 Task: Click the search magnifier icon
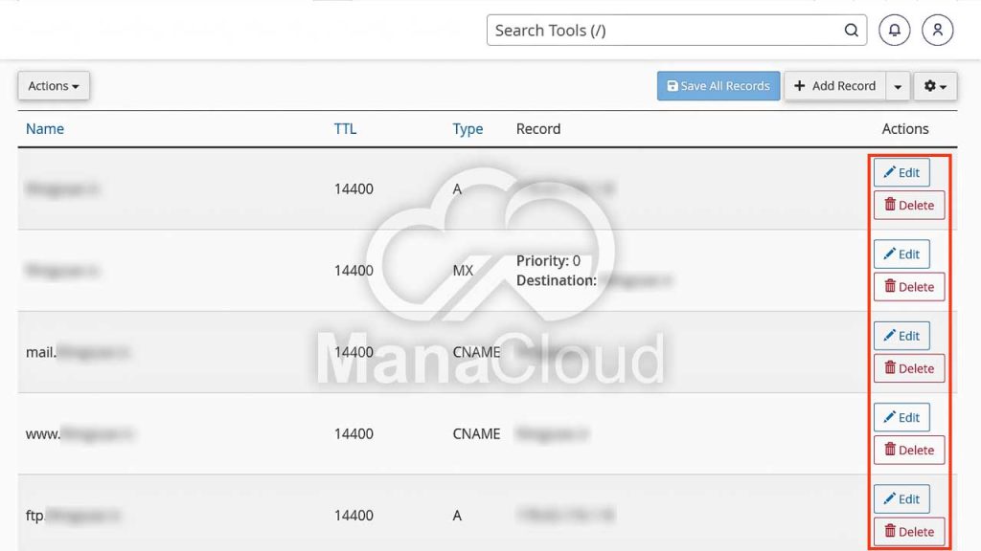[851, 31]
